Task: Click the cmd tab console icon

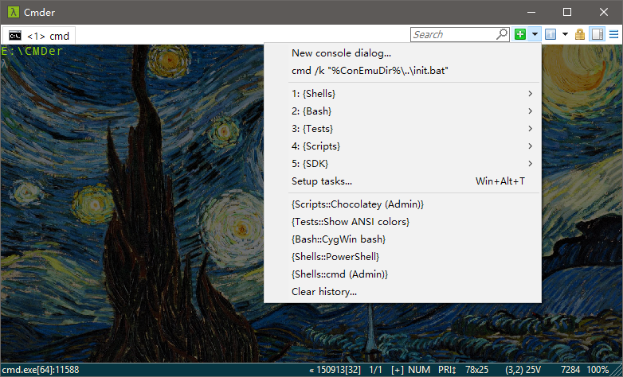Action: 14,36
